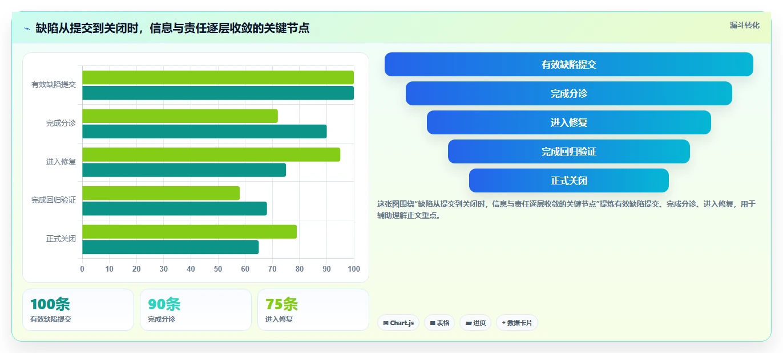The height and width of the screenshot is (353, 783).
Task: Open the 90条 完成分诊 stat card
Action: [x=196, y=310]
